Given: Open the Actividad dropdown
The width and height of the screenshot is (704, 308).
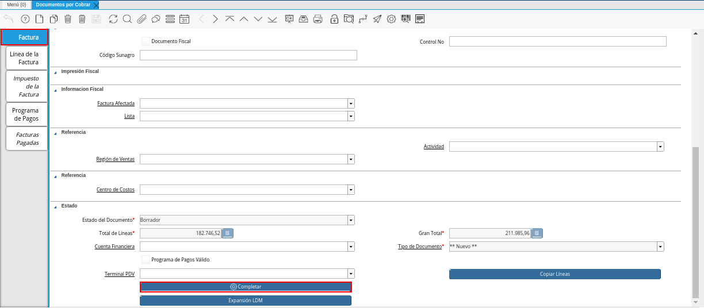Looking at the screenshot, I should 660,147.
